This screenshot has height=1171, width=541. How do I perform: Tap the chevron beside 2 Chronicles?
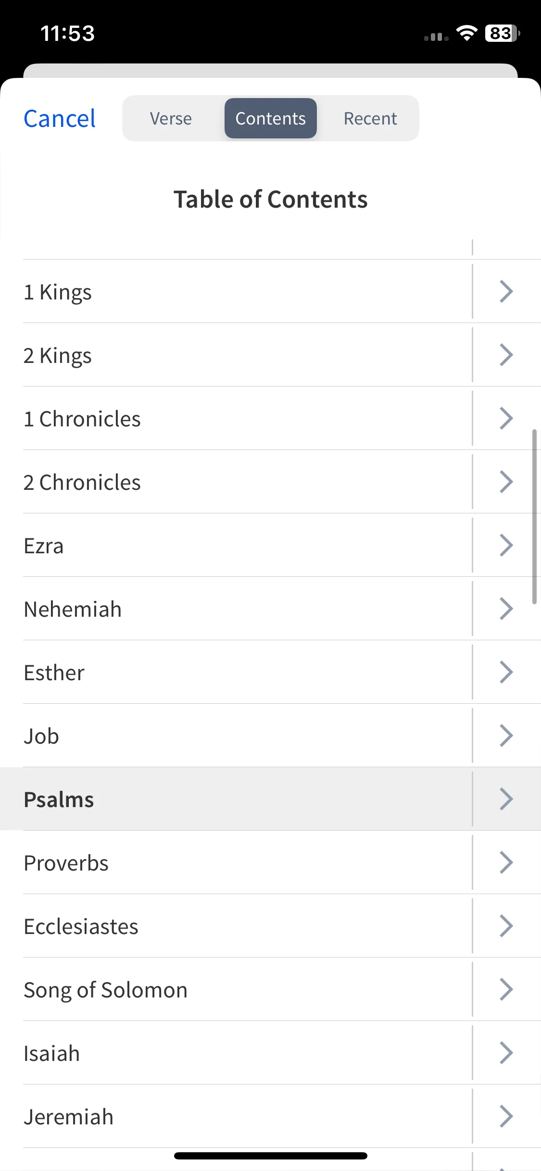coord(506,482)
